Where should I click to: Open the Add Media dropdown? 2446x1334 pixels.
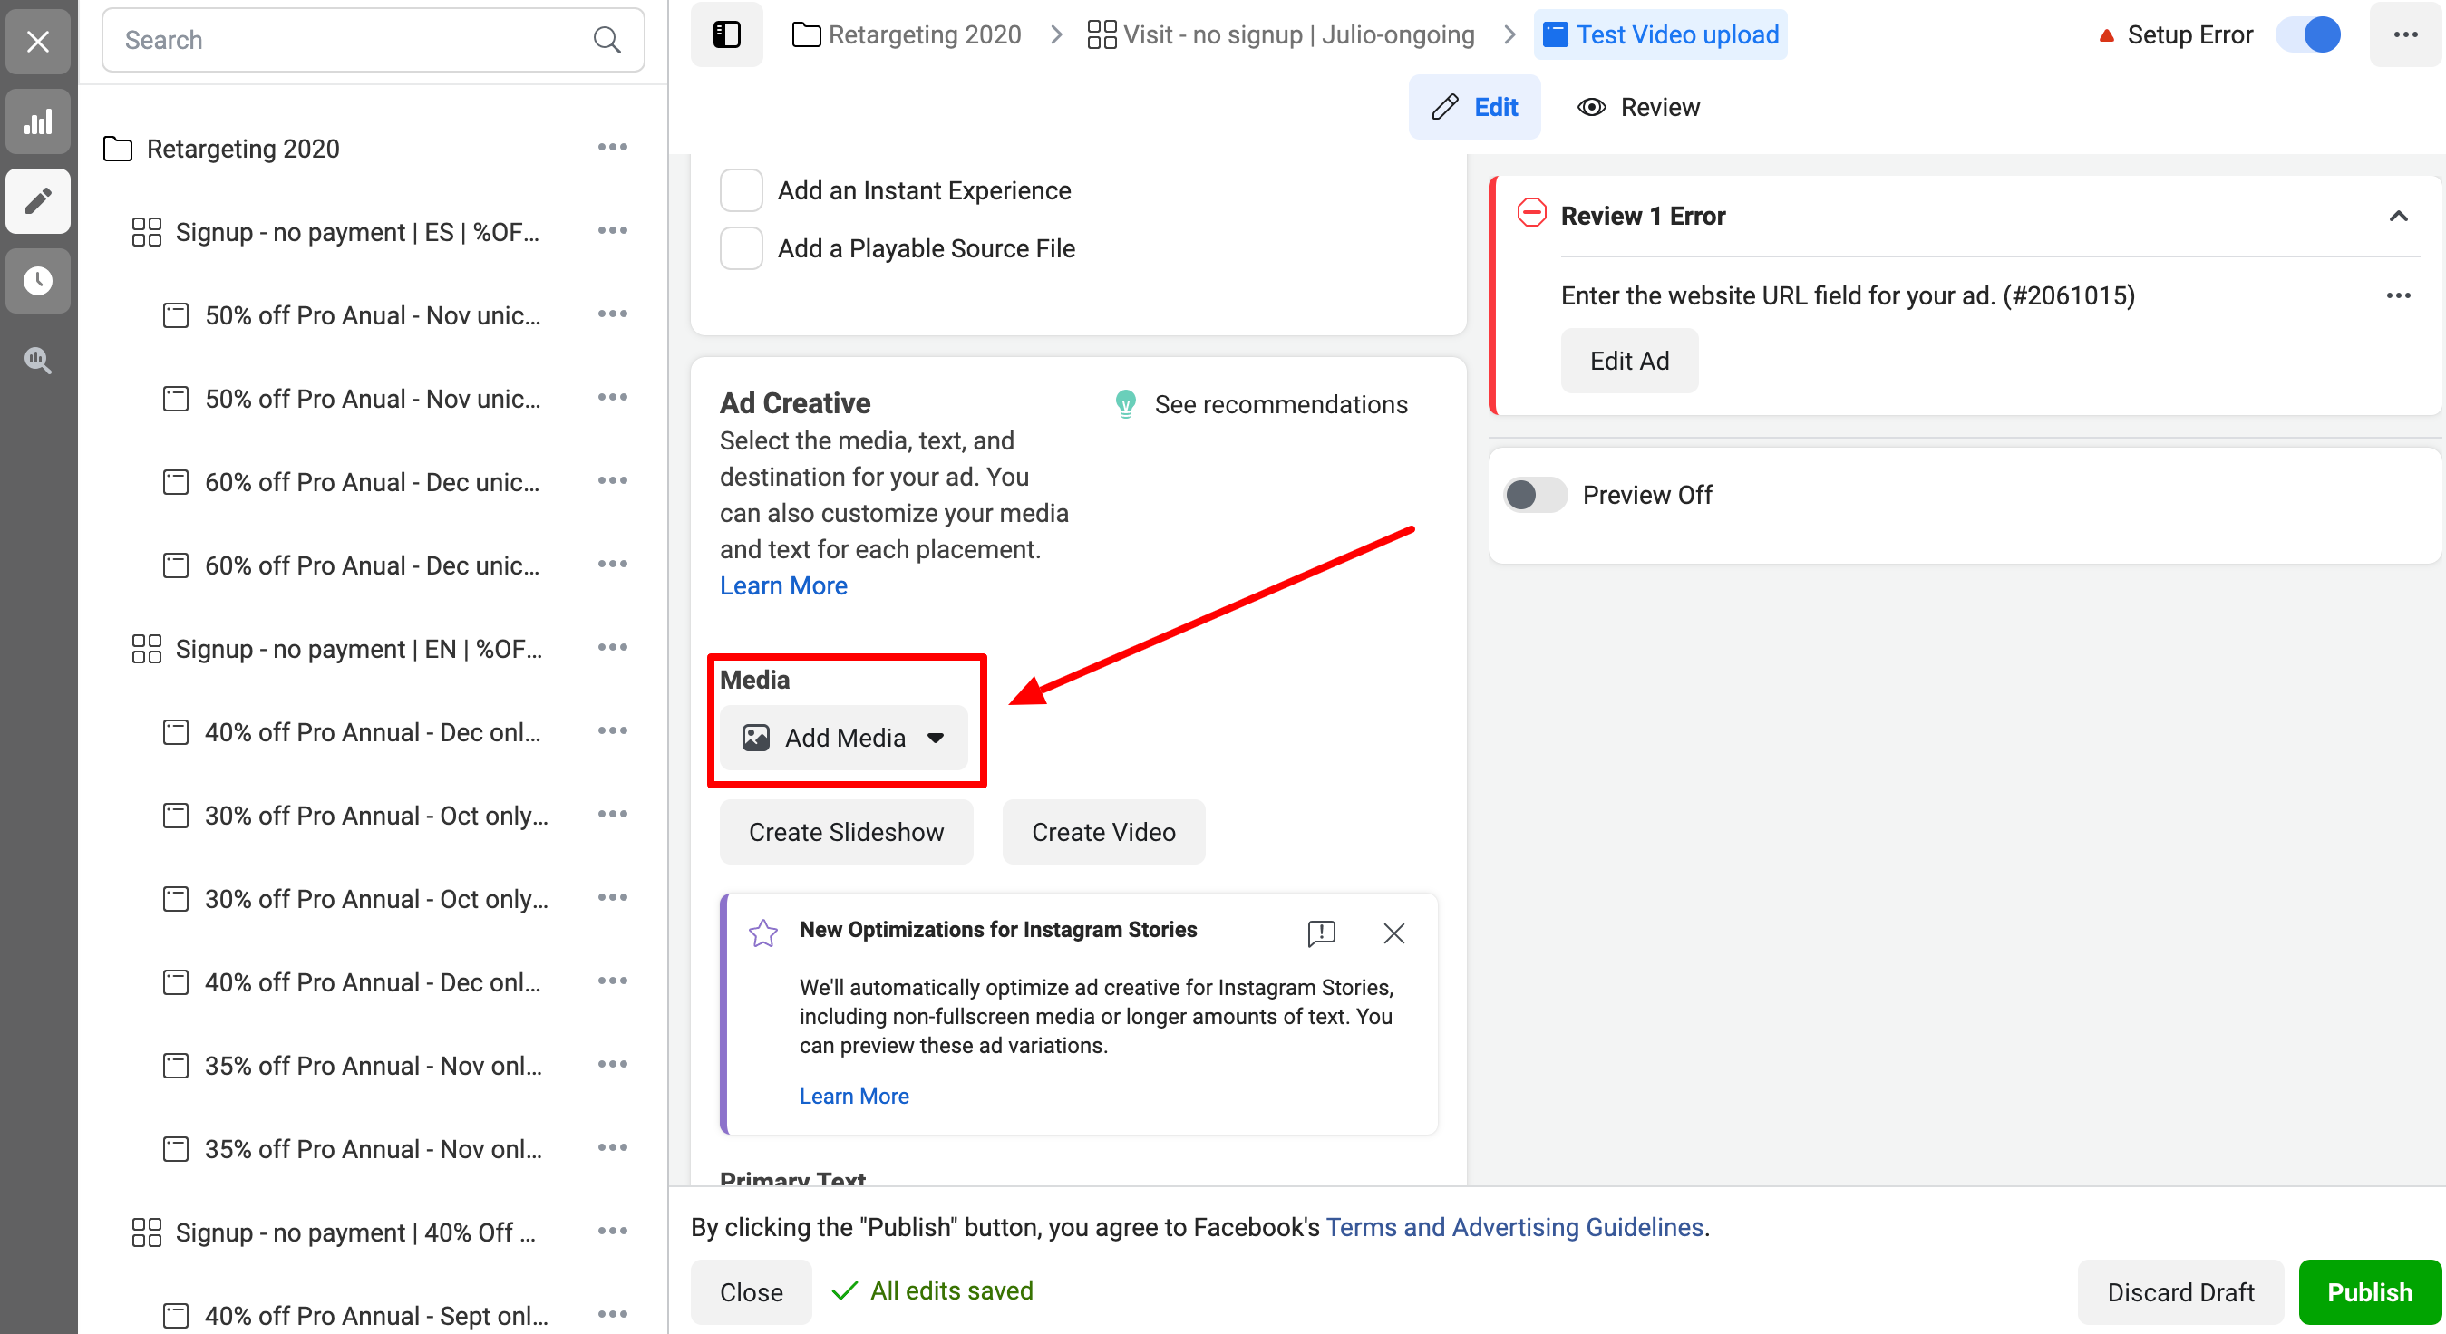[x=843, y=738]
